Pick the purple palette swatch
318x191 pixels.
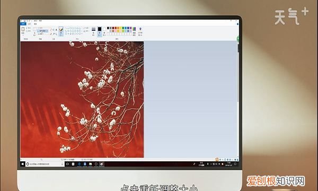coord(130,28)
